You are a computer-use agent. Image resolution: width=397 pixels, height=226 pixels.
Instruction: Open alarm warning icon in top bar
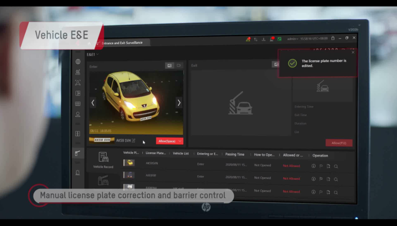click(248, 39)
